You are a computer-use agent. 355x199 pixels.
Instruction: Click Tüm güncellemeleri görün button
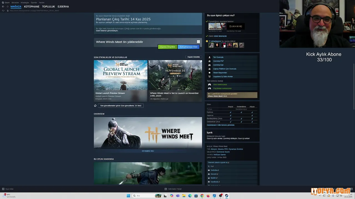tap(121, 106)
